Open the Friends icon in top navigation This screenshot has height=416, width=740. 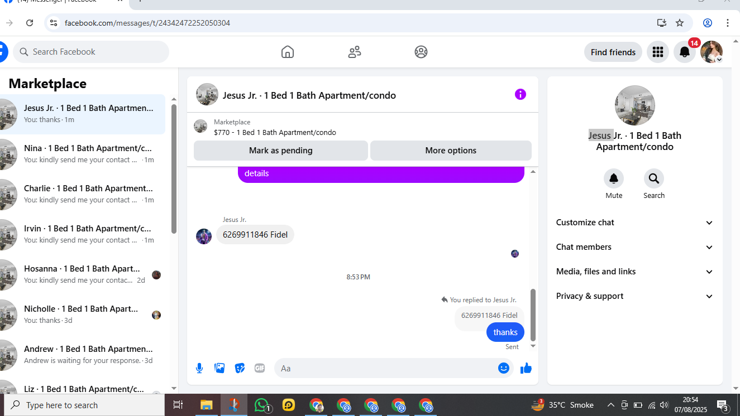(x=355, y=52)
